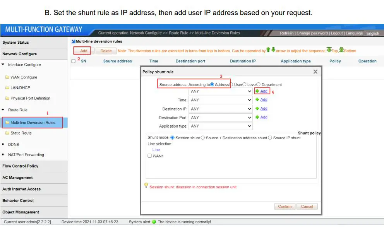Click the blue arrow icon beside Multi-line deversion rules
The image size is (384, 227).
pyautogui.click(x=73, y=41)
